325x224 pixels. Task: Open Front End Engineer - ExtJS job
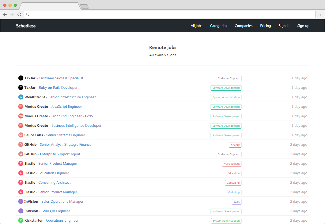72,116
